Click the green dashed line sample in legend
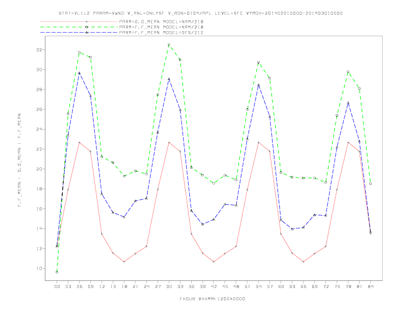 [79, 27]
